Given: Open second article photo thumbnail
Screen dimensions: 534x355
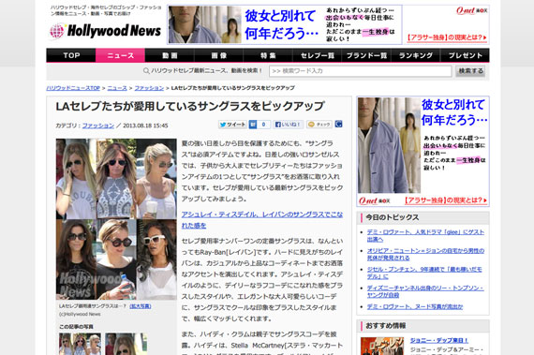Looking at the screenshot, I should (x=126, y=344).
